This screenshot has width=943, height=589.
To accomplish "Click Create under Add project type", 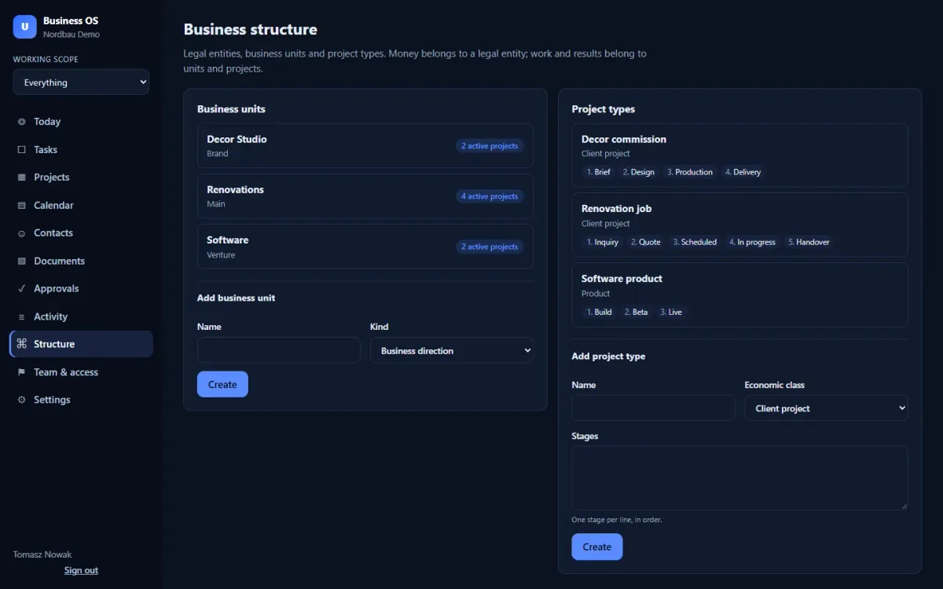I will click(596, 547).
